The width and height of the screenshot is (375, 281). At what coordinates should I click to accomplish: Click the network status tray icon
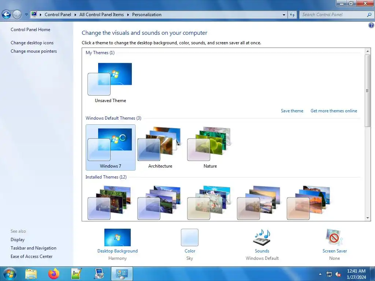pos(329,274)
